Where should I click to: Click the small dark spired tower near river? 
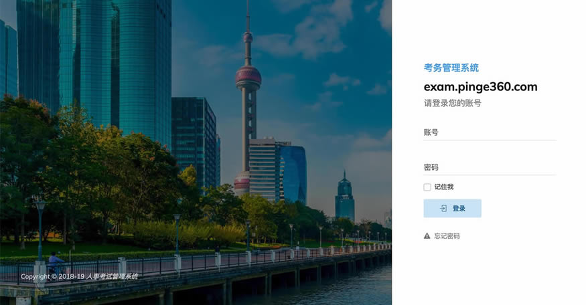coord(345,196)
